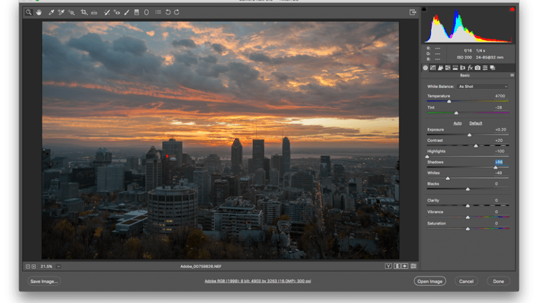Adjust the Tint slider handle
The width and height of the screenshot is (538, 303).
coord(456,113)
